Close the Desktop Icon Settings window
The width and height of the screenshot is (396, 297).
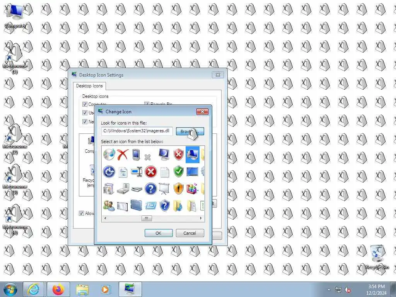point(218,75)
